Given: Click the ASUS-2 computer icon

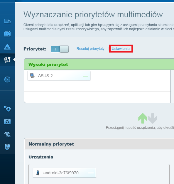Looking at the screenshot, I should pos(32,76).
